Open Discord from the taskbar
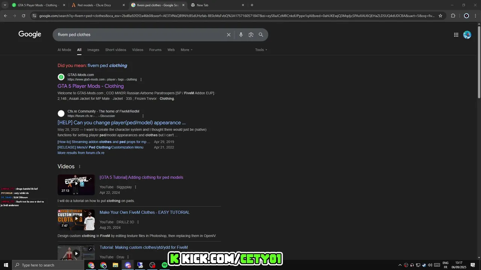 point(128,265)
